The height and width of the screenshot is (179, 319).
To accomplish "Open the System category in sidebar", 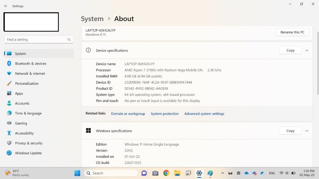I will click(x=39, y=54).
